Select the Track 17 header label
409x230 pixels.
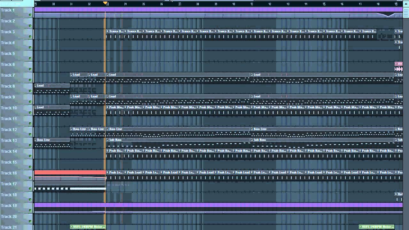[9, 184]
